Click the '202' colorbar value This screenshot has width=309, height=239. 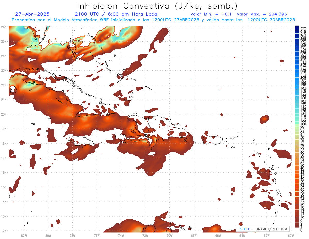pos(303,80)
